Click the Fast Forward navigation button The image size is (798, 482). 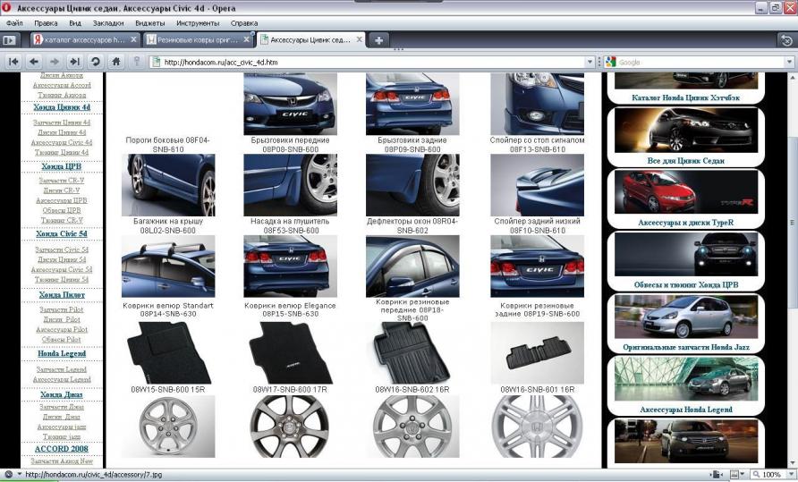pos(75,62)
